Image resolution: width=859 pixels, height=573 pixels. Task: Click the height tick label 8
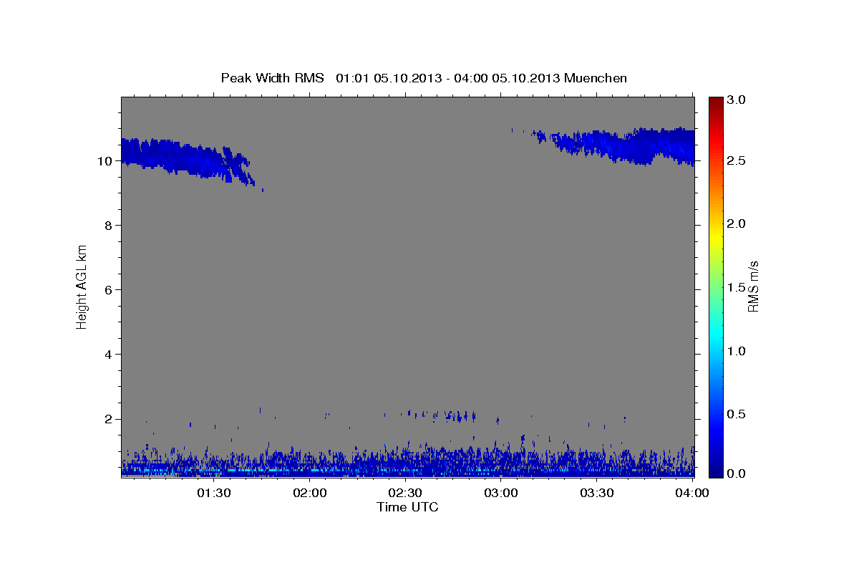[x=109, y=226]
